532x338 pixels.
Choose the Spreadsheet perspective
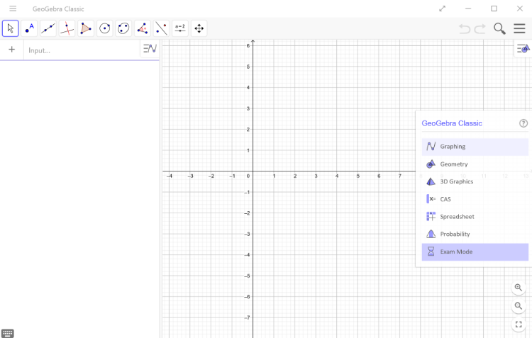(475, 217)
